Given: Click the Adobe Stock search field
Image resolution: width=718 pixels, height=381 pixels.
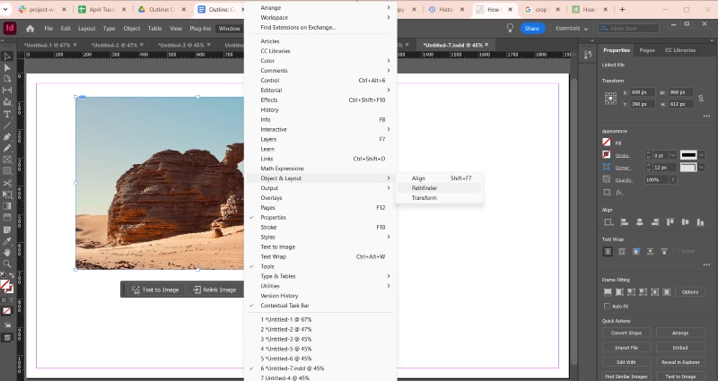Looking at the screenshot, I should pyautogui.click(x=629, y=29).
